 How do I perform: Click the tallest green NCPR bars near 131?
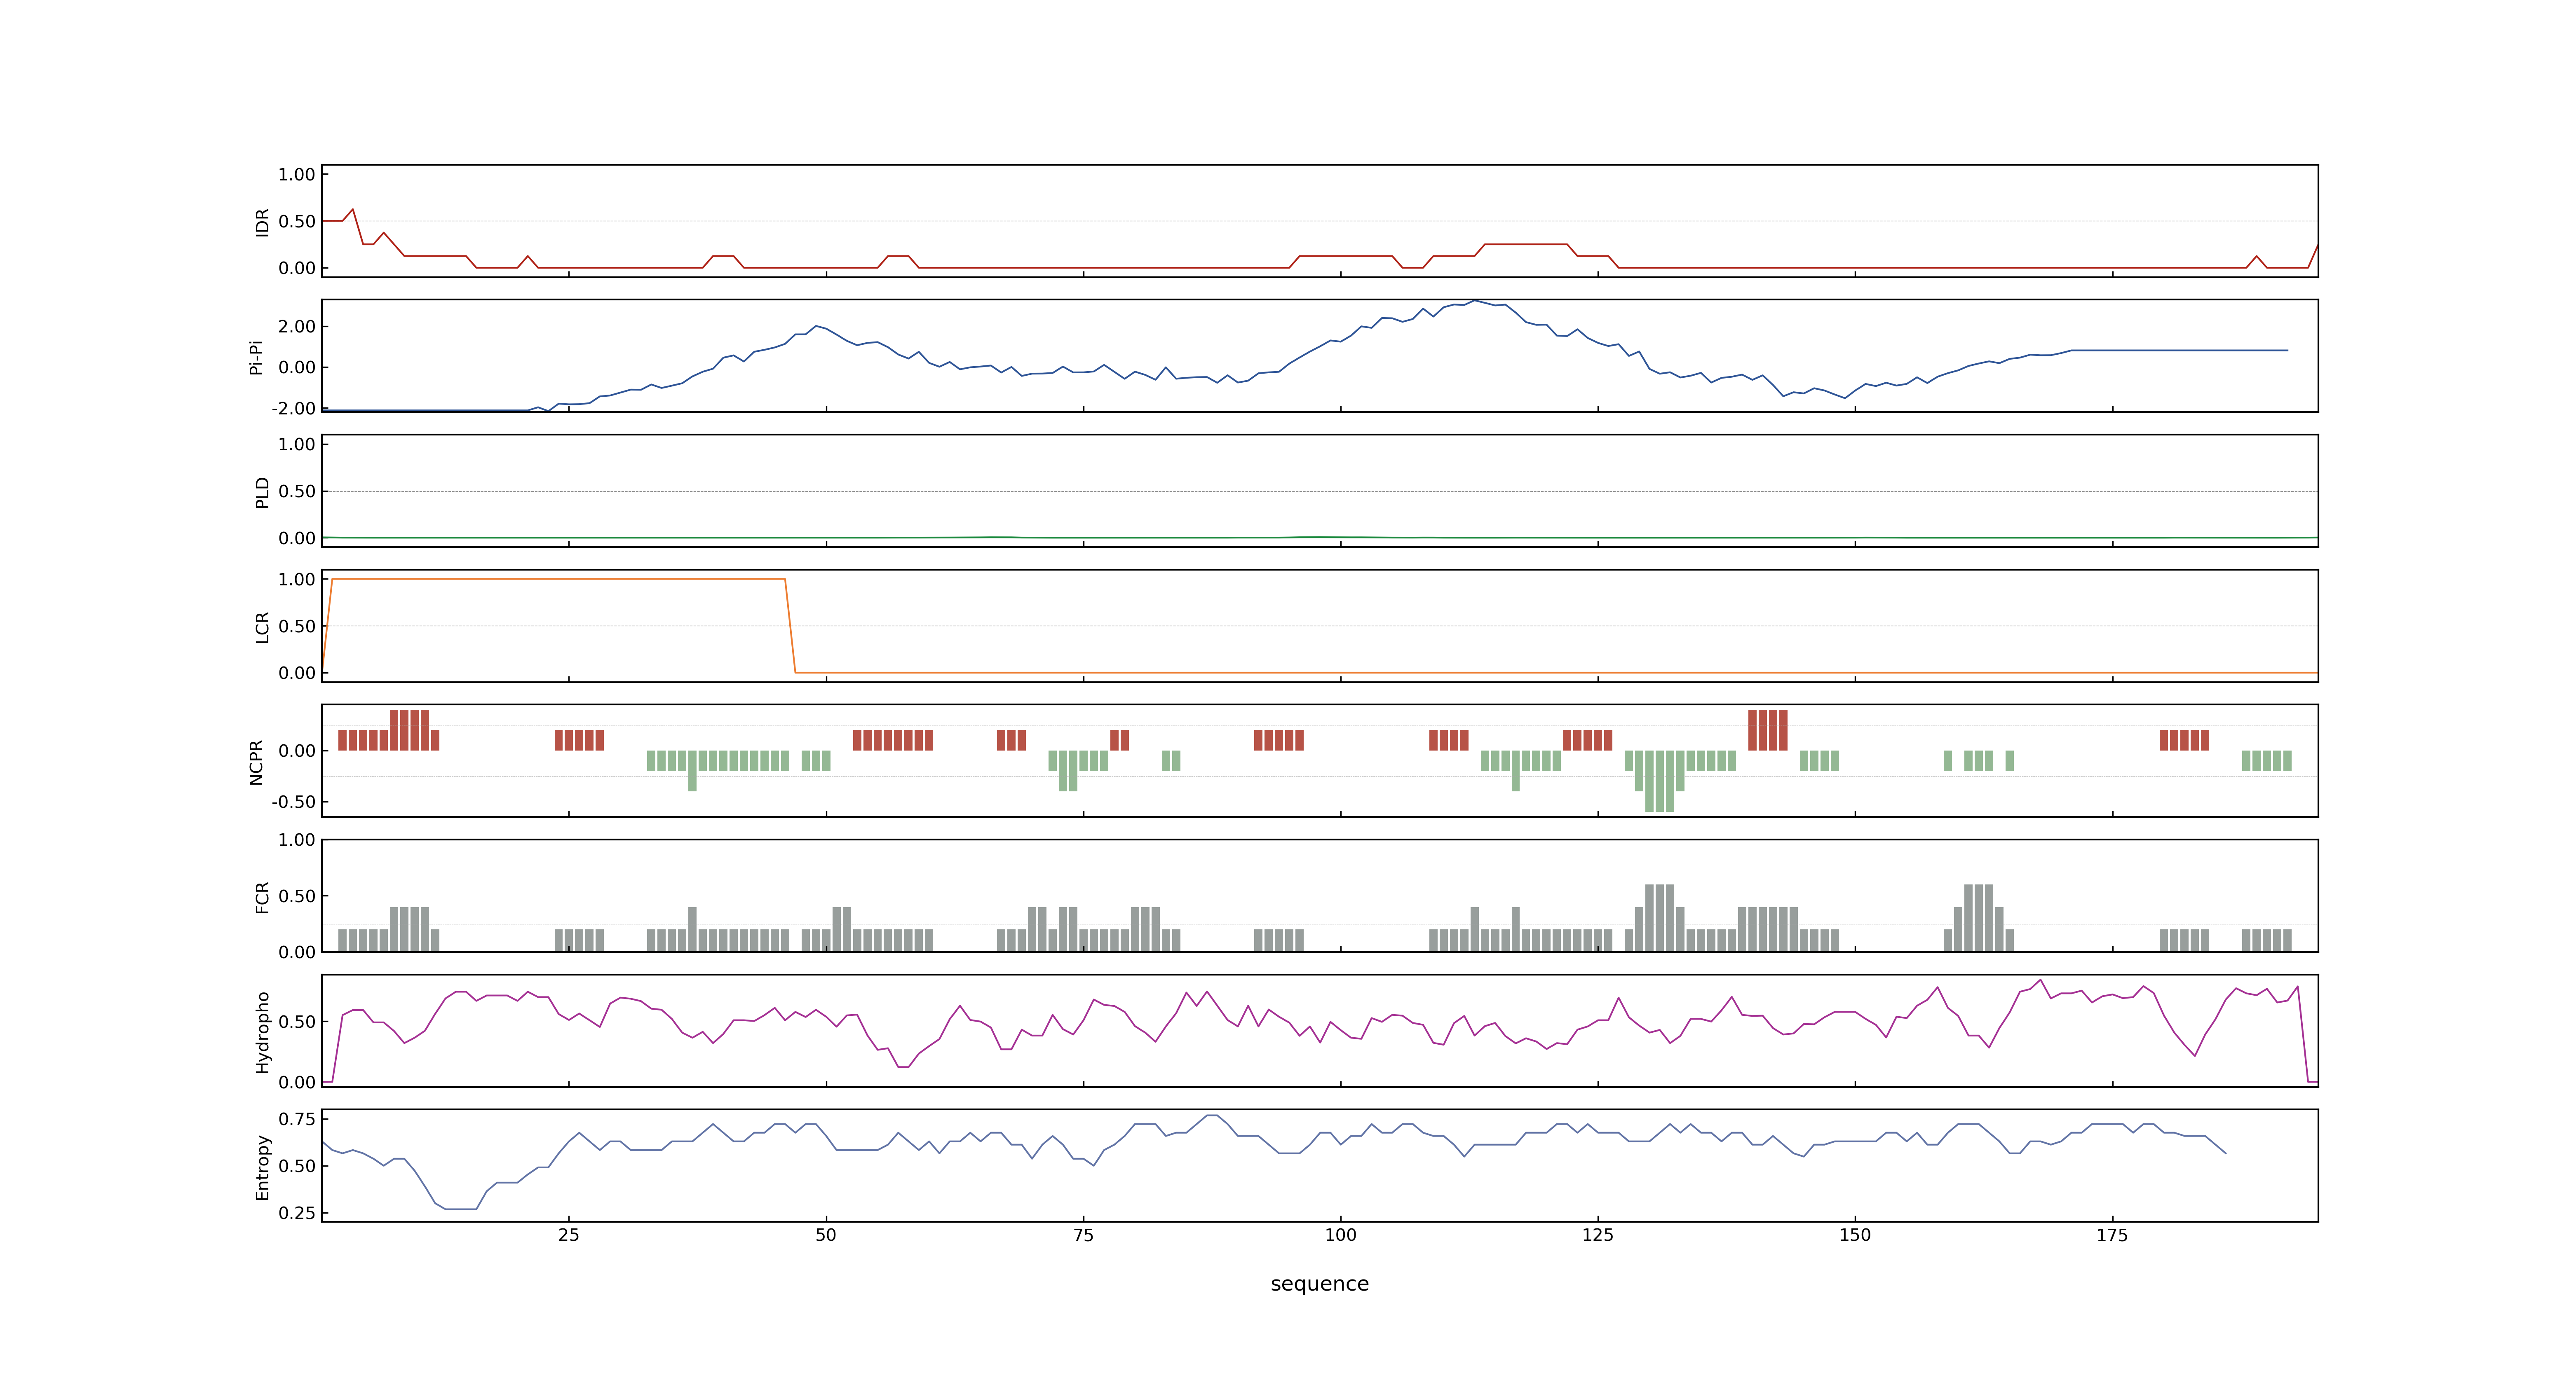click(x=1660, y=781)
